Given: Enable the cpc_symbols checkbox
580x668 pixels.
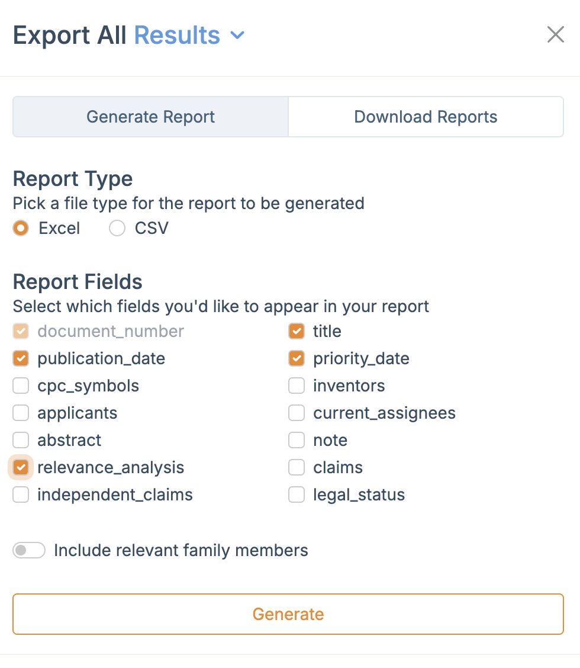Looking at the screenshot, I should (21, 386).
